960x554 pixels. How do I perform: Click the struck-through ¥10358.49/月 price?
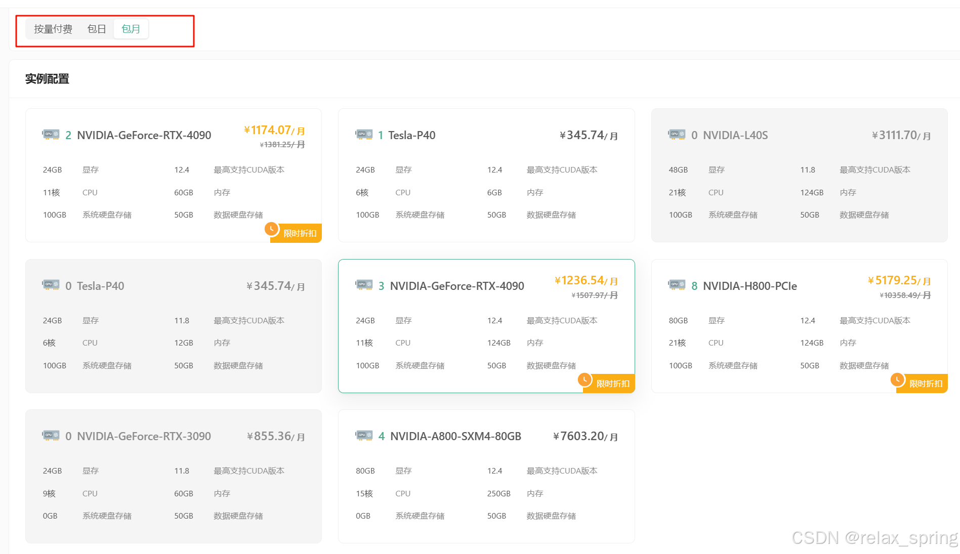click(x=905, y=295)
